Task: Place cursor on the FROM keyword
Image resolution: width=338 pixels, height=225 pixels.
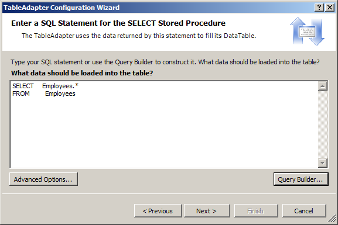Action: pos(21,94)
